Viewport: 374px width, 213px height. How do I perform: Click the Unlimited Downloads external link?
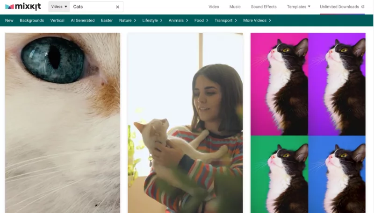pyautogui.click(x=342, y=7)
